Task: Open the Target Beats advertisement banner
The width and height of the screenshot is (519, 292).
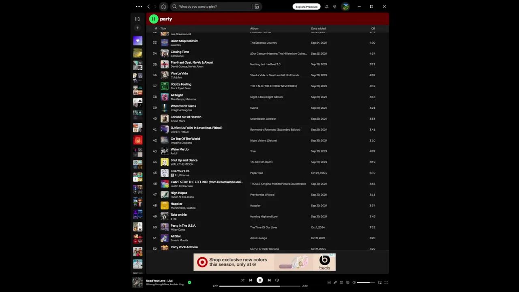Action: pyautogui.click(x=264, y=262)
